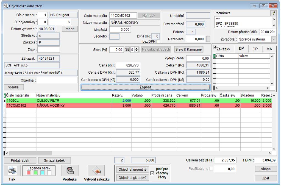Click the Zpět button
Viewport: 281px width, 186px height.
click(266, 178)
